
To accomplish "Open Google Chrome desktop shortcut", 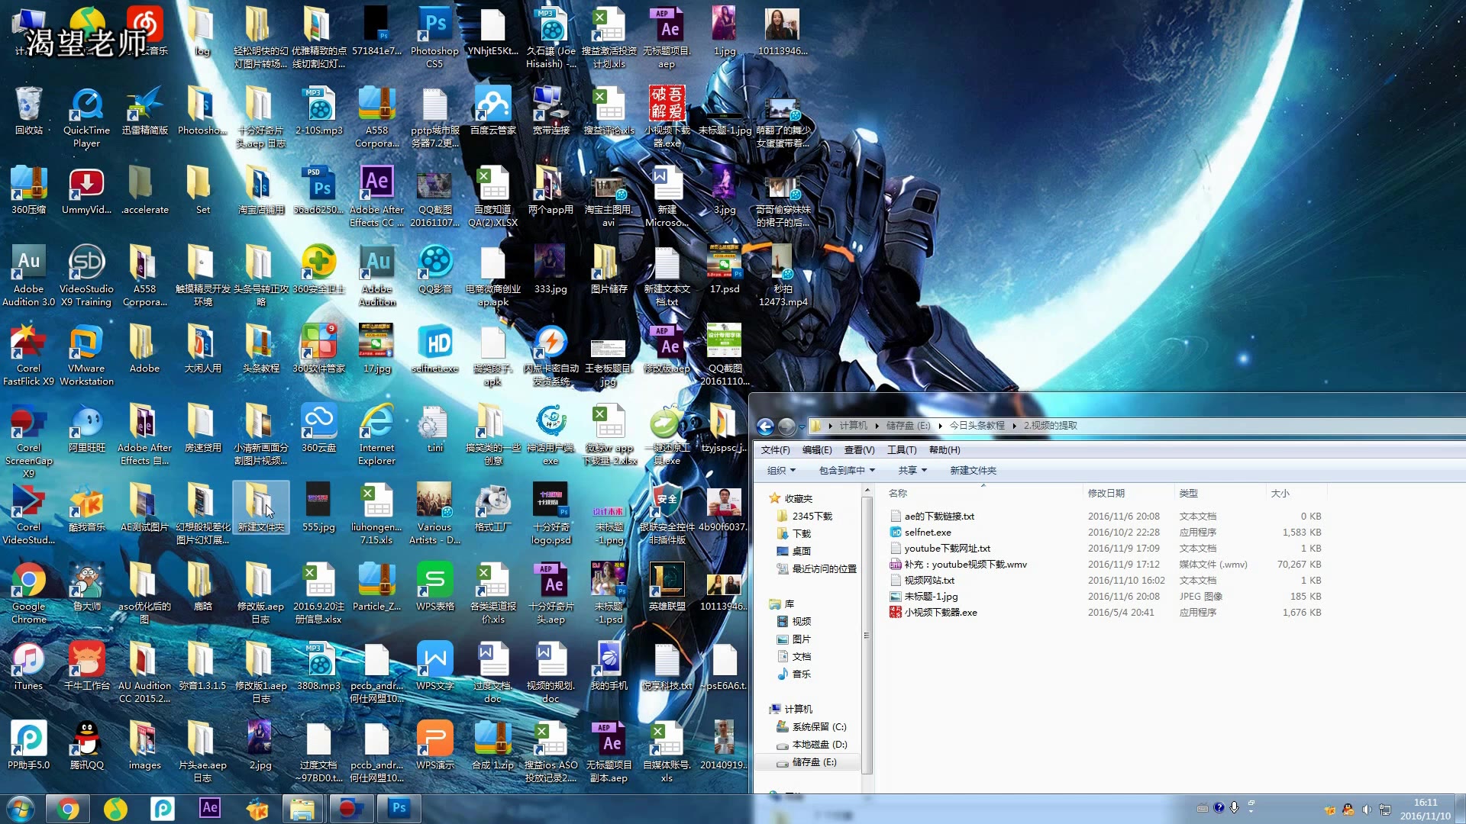I will (x=28, y=592).
